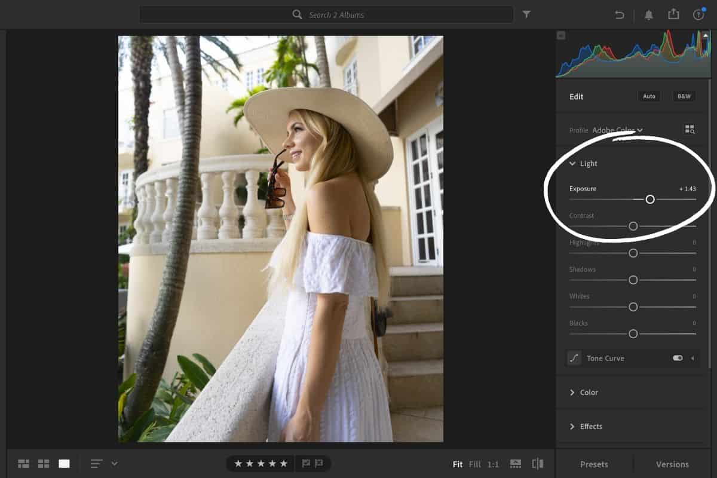Viewport: 717px width, 478px height.
Task: Open the Presets panel
Action: [595, 464]
